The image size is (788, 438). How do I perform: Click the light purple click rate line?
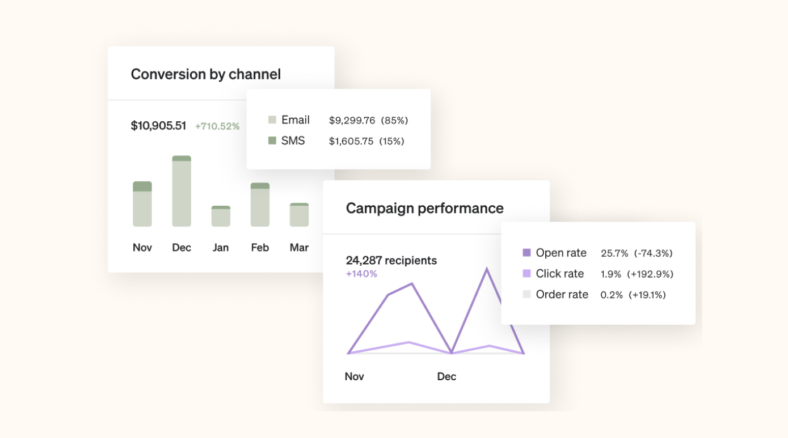(x=408, y=342)
